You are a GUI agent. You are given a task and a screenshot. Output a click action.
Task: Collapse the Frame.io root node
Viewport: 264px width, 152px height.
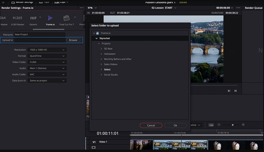[94, 33]
